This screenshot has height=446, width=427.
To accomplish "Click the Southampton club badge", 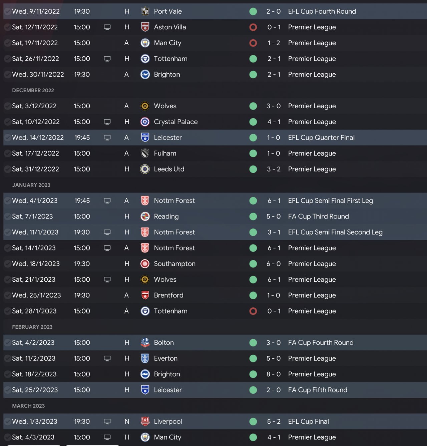I will [x=145, y=264].
